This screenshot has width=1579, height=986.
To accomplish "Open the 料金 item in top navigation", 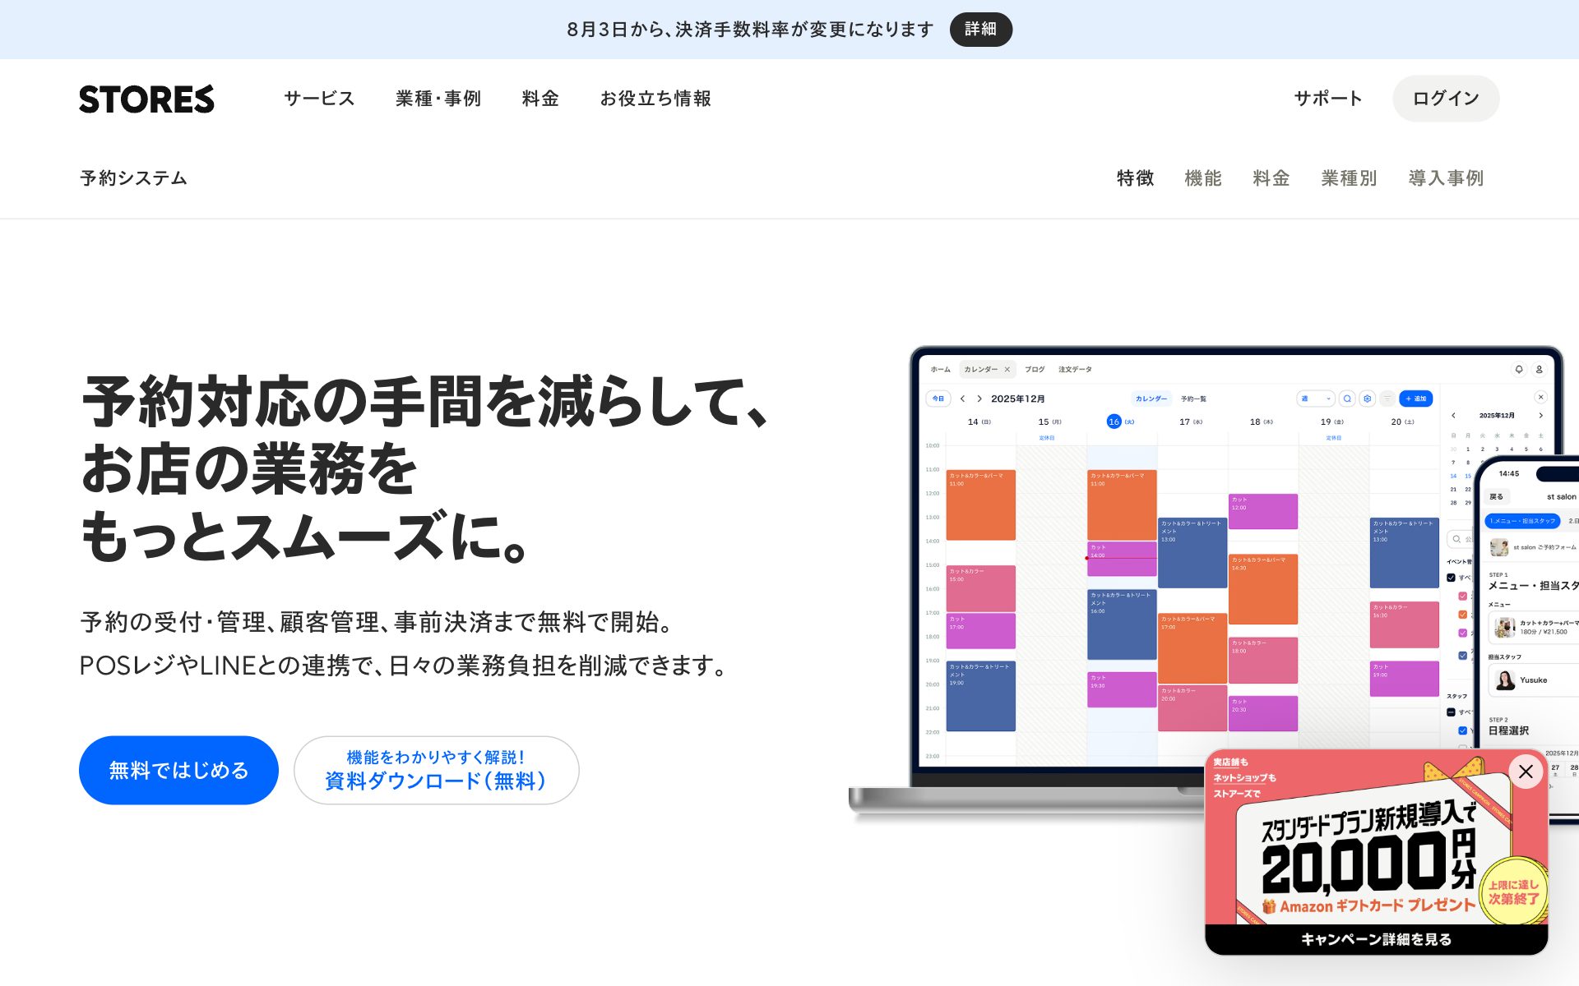I will (540, 99).
